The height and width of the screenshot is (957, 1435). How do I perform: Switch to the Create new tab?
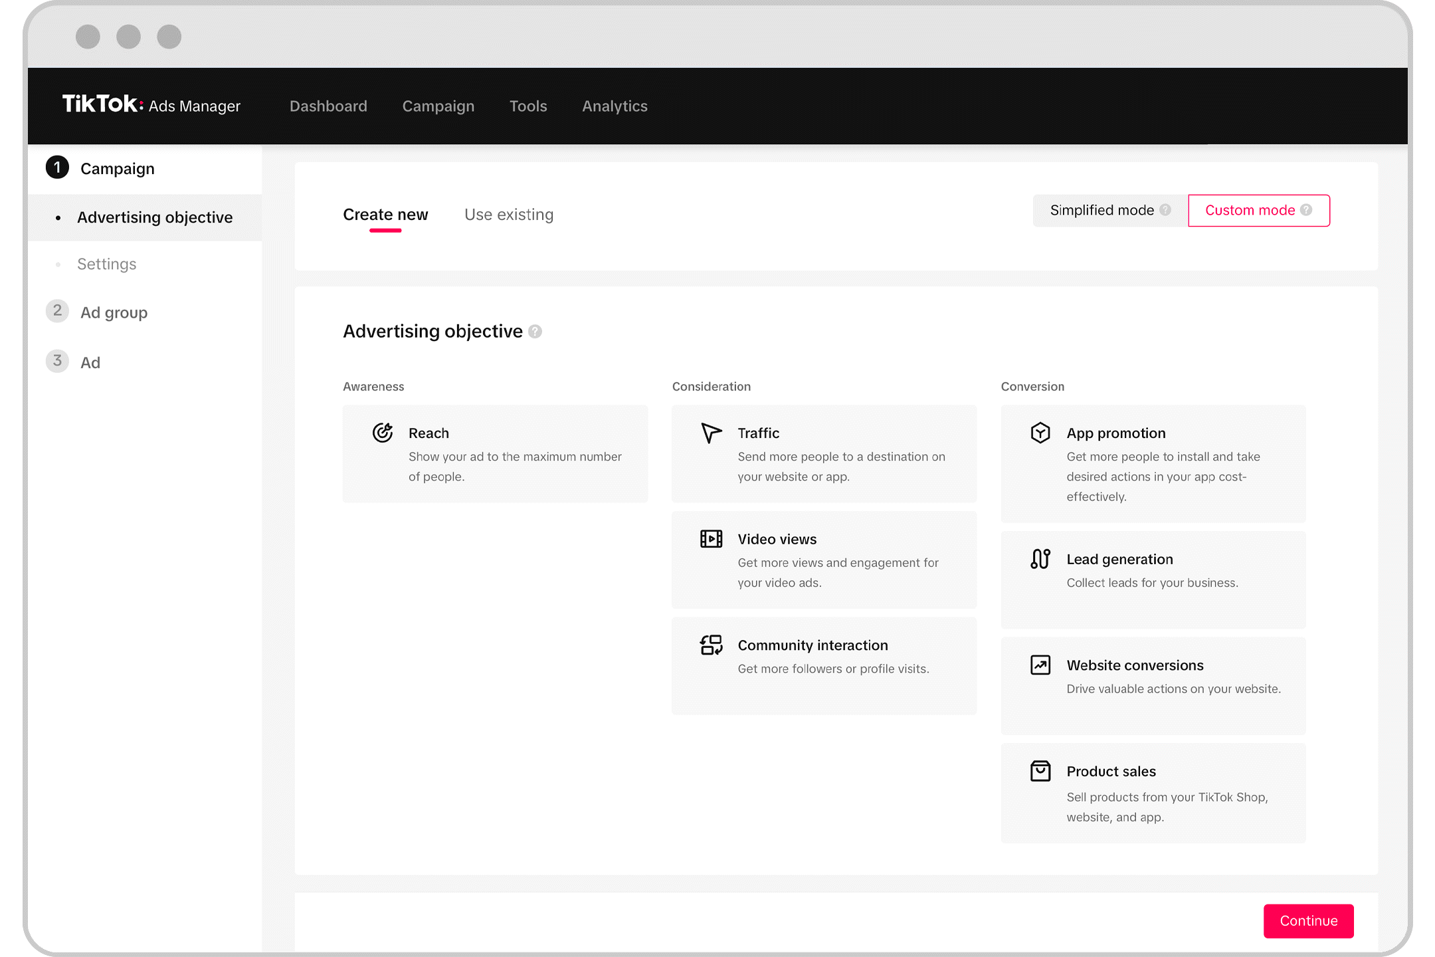point(385,215)
